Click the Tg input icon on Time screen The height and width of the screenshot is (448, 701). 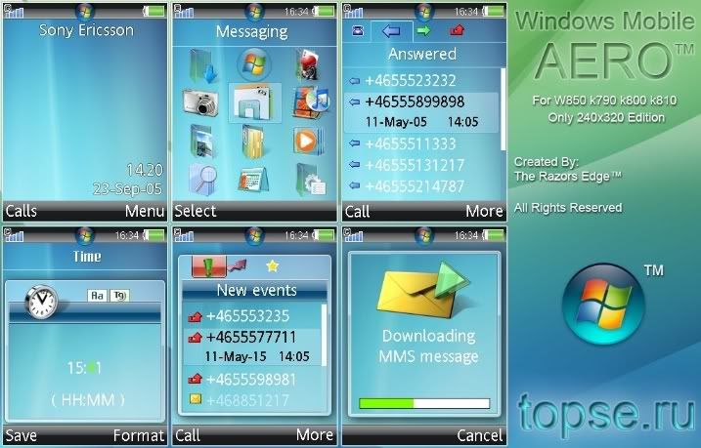[119, 296]
